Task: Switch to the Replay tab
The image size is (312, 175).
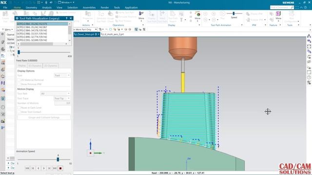Action: tap(22, 66)
